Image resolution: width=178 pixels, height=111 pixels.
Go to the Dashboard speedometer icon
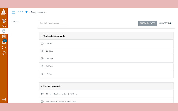[4, 26]
